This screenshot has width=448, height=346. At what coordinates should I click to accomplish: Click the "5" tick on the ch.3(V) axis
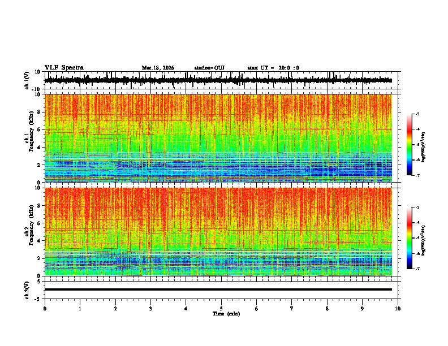(x=40, y=281)
